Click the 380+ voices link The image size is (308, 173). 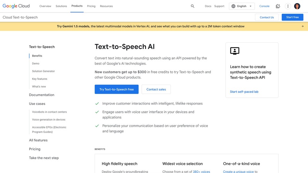tap(201, 171)
